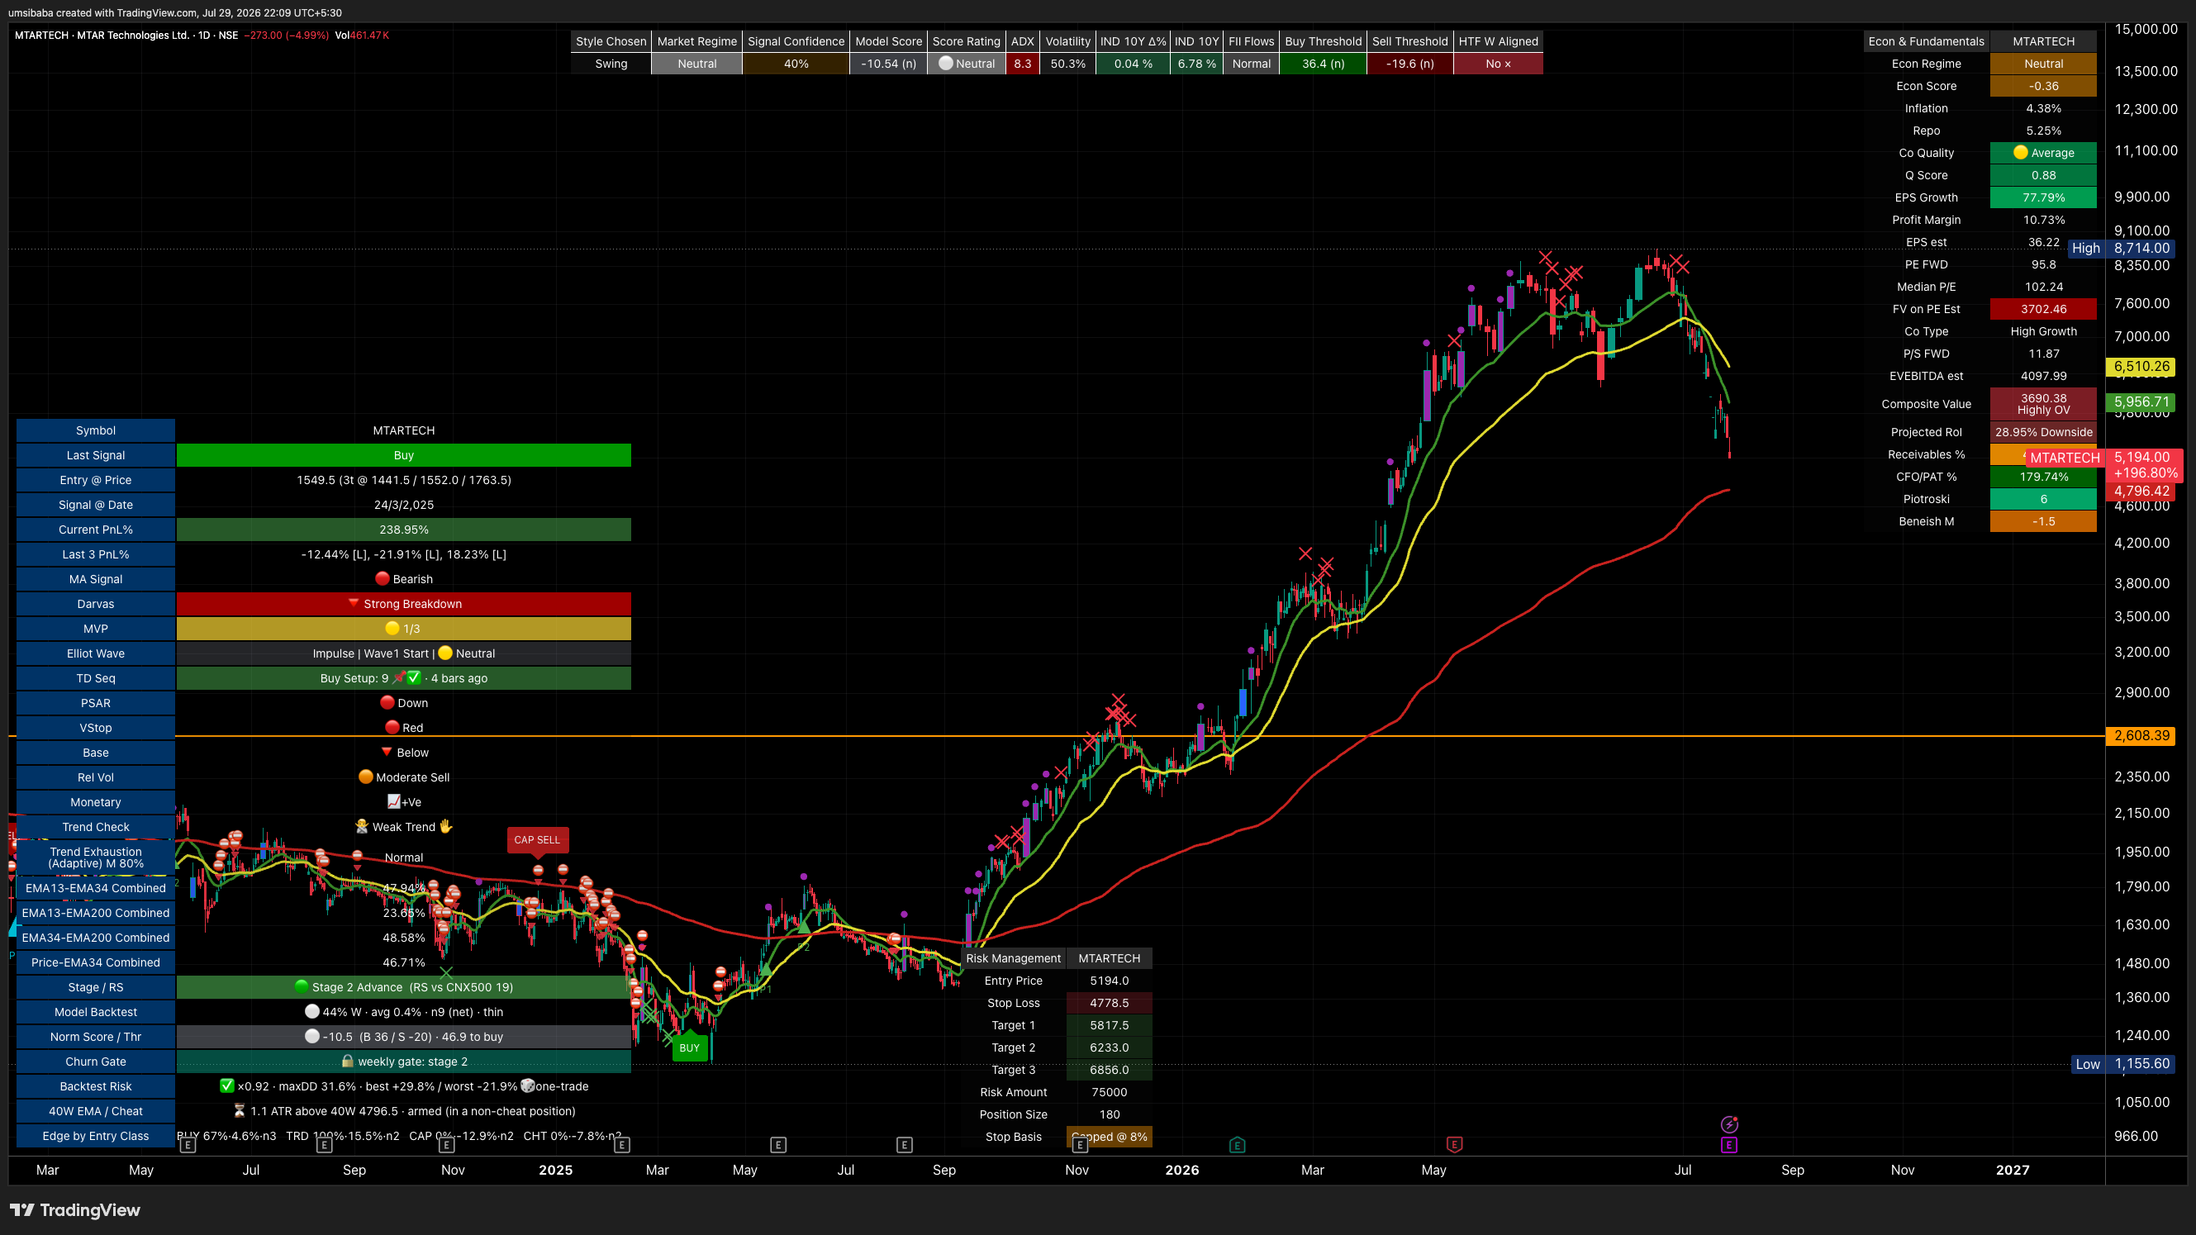Click the red CAP SELL label

[x=537, y=839]
